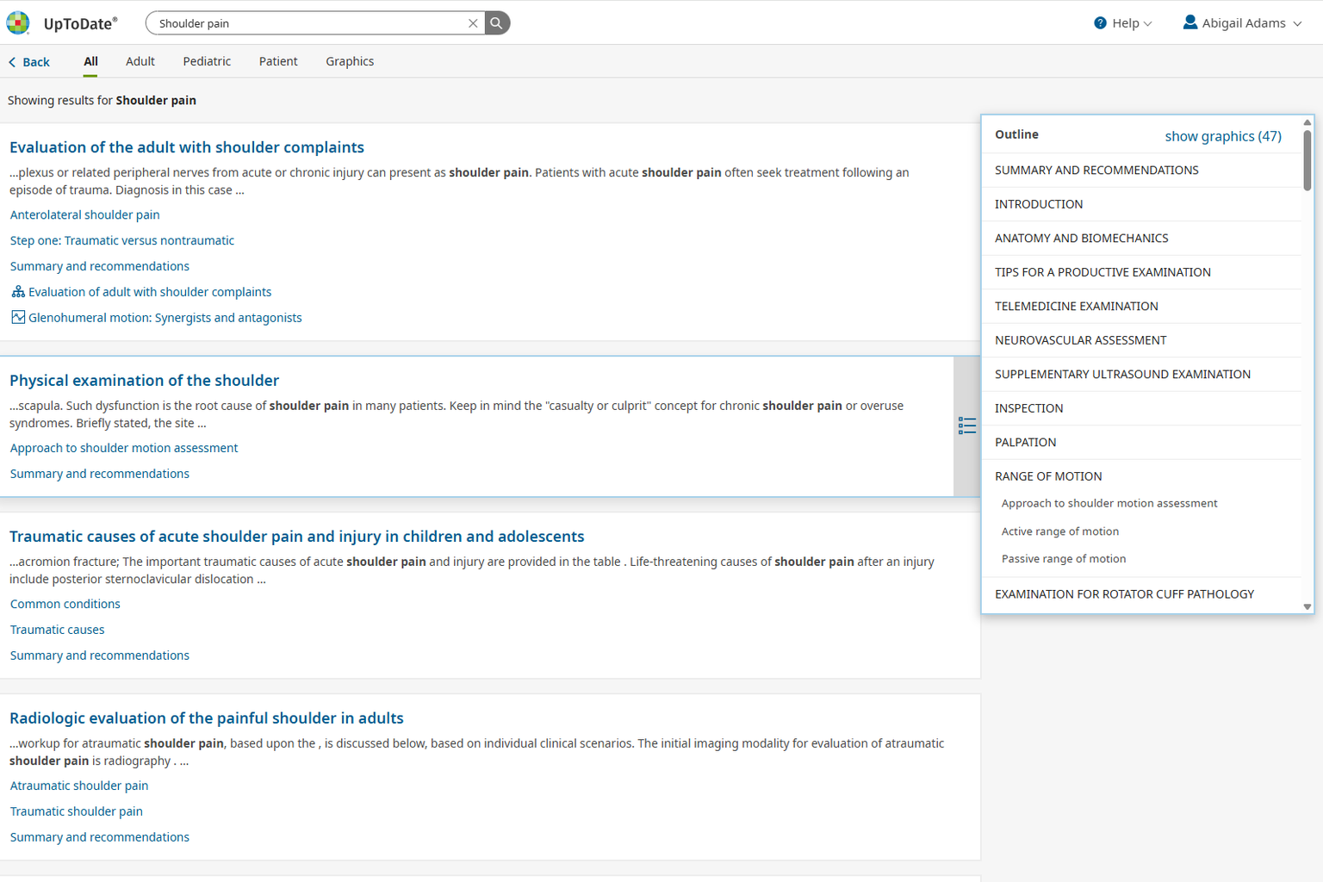The image size is (1323, 882).
Task: Go back using the Back arrow
Action: (x=12, y=62)
